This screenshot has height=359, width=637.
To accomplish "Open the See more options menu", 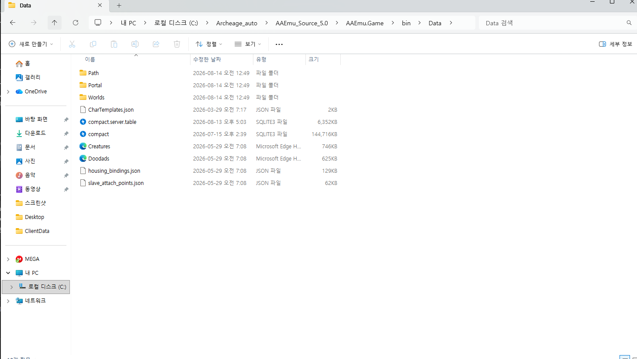I will coord(279,44).
